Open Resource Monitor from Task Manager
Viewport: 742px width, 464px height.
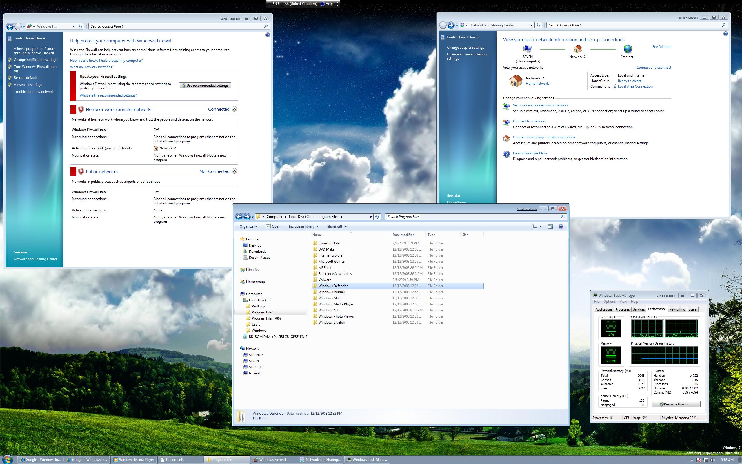pyautogui.click(x=676, y=404)
